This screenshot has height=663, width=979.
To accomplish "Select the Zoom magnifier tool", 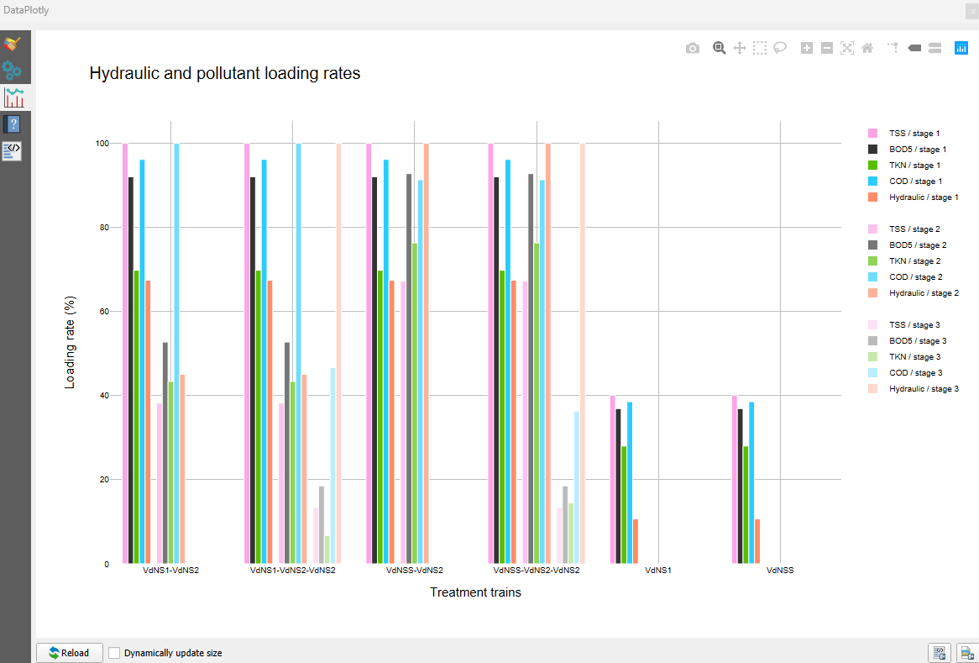I will click(719, 49).
